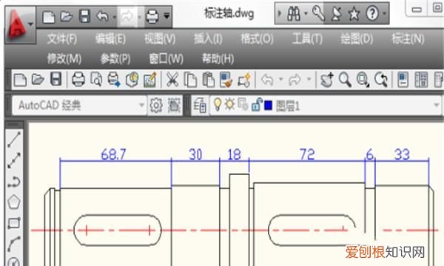Open the 工具(T) menu

click(307, 38)
